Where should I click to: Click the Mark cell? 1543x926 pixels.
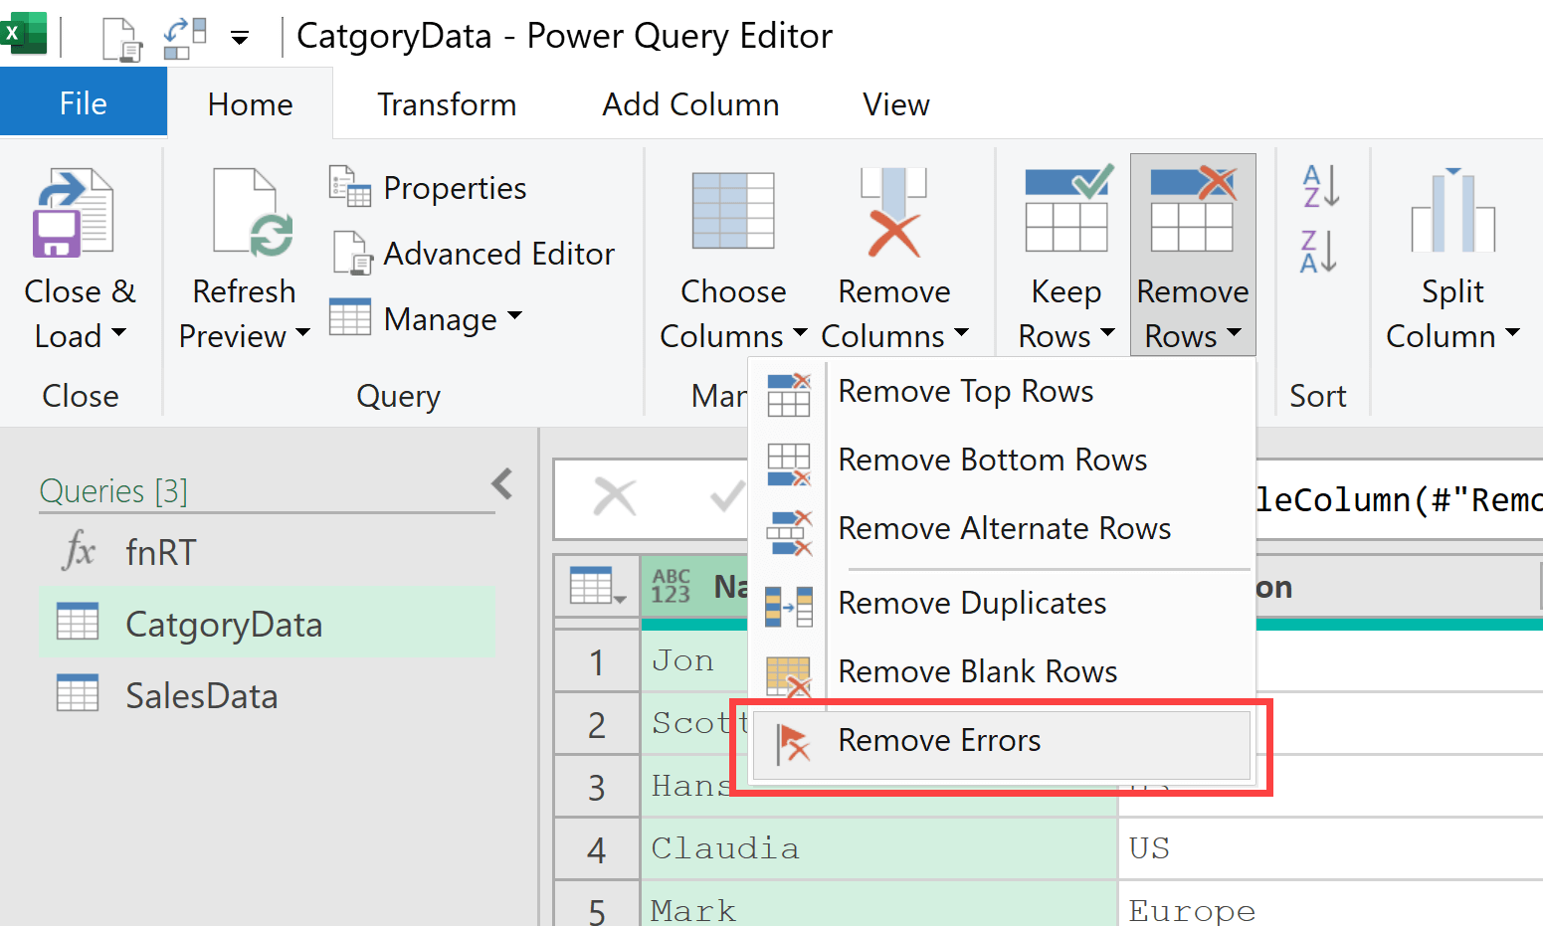pos(879,905)
